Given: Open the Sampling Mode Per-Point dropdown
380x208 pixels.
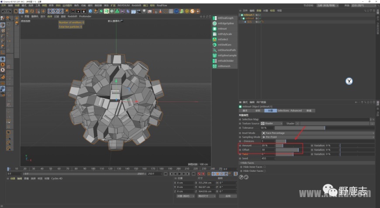Looking at the screenshot, I should [318, 137].
